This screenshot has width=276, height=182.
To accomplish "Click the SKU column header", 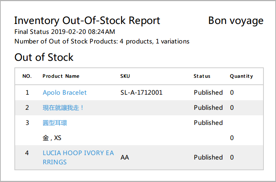I will [125, 76].
